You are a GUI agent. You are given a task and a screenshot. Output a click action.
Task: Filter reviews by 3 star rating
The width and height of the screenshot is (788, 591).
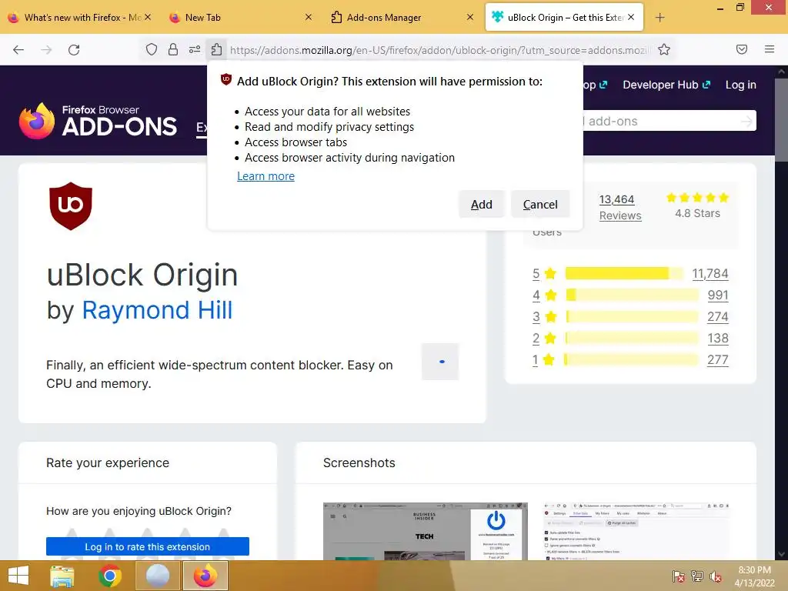[545, 316]
